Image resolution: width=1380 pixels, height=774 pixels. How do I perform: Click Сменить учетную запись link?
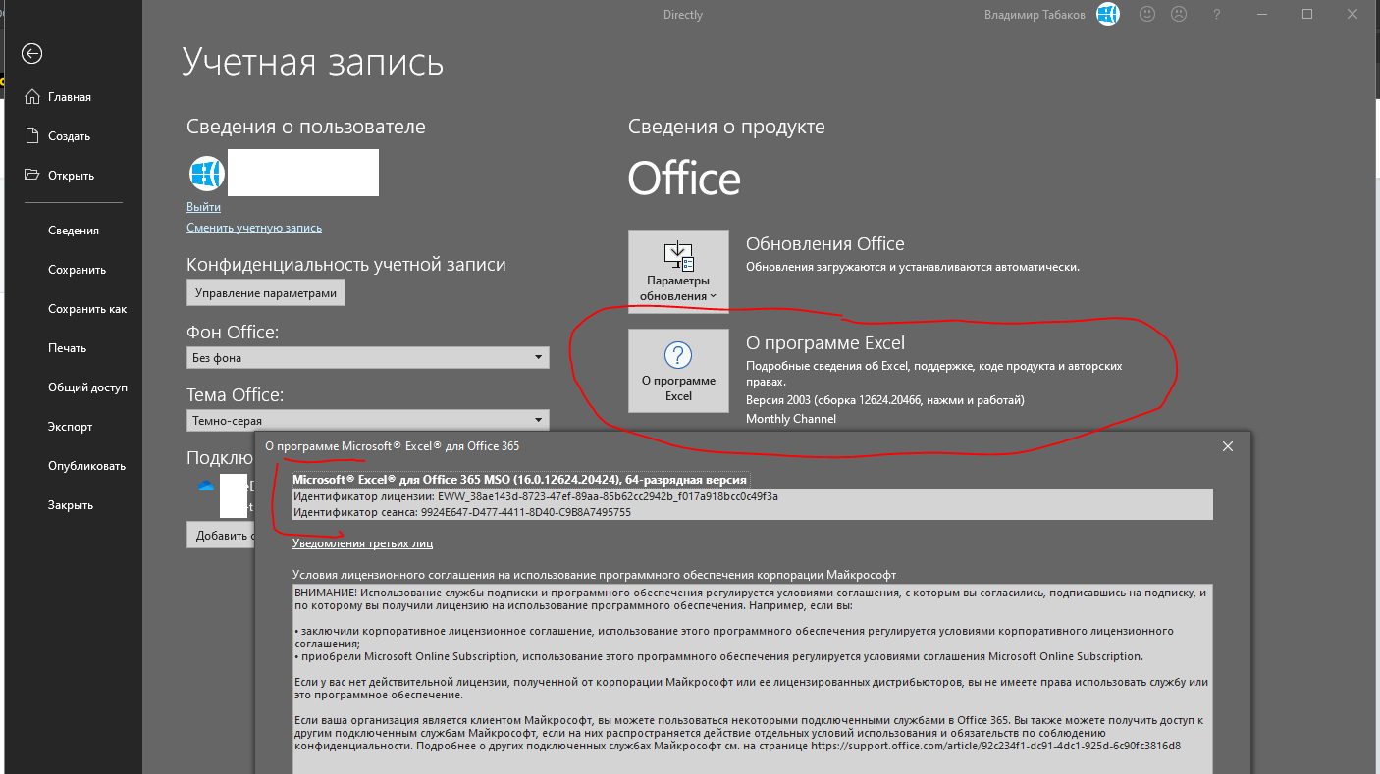254,228
